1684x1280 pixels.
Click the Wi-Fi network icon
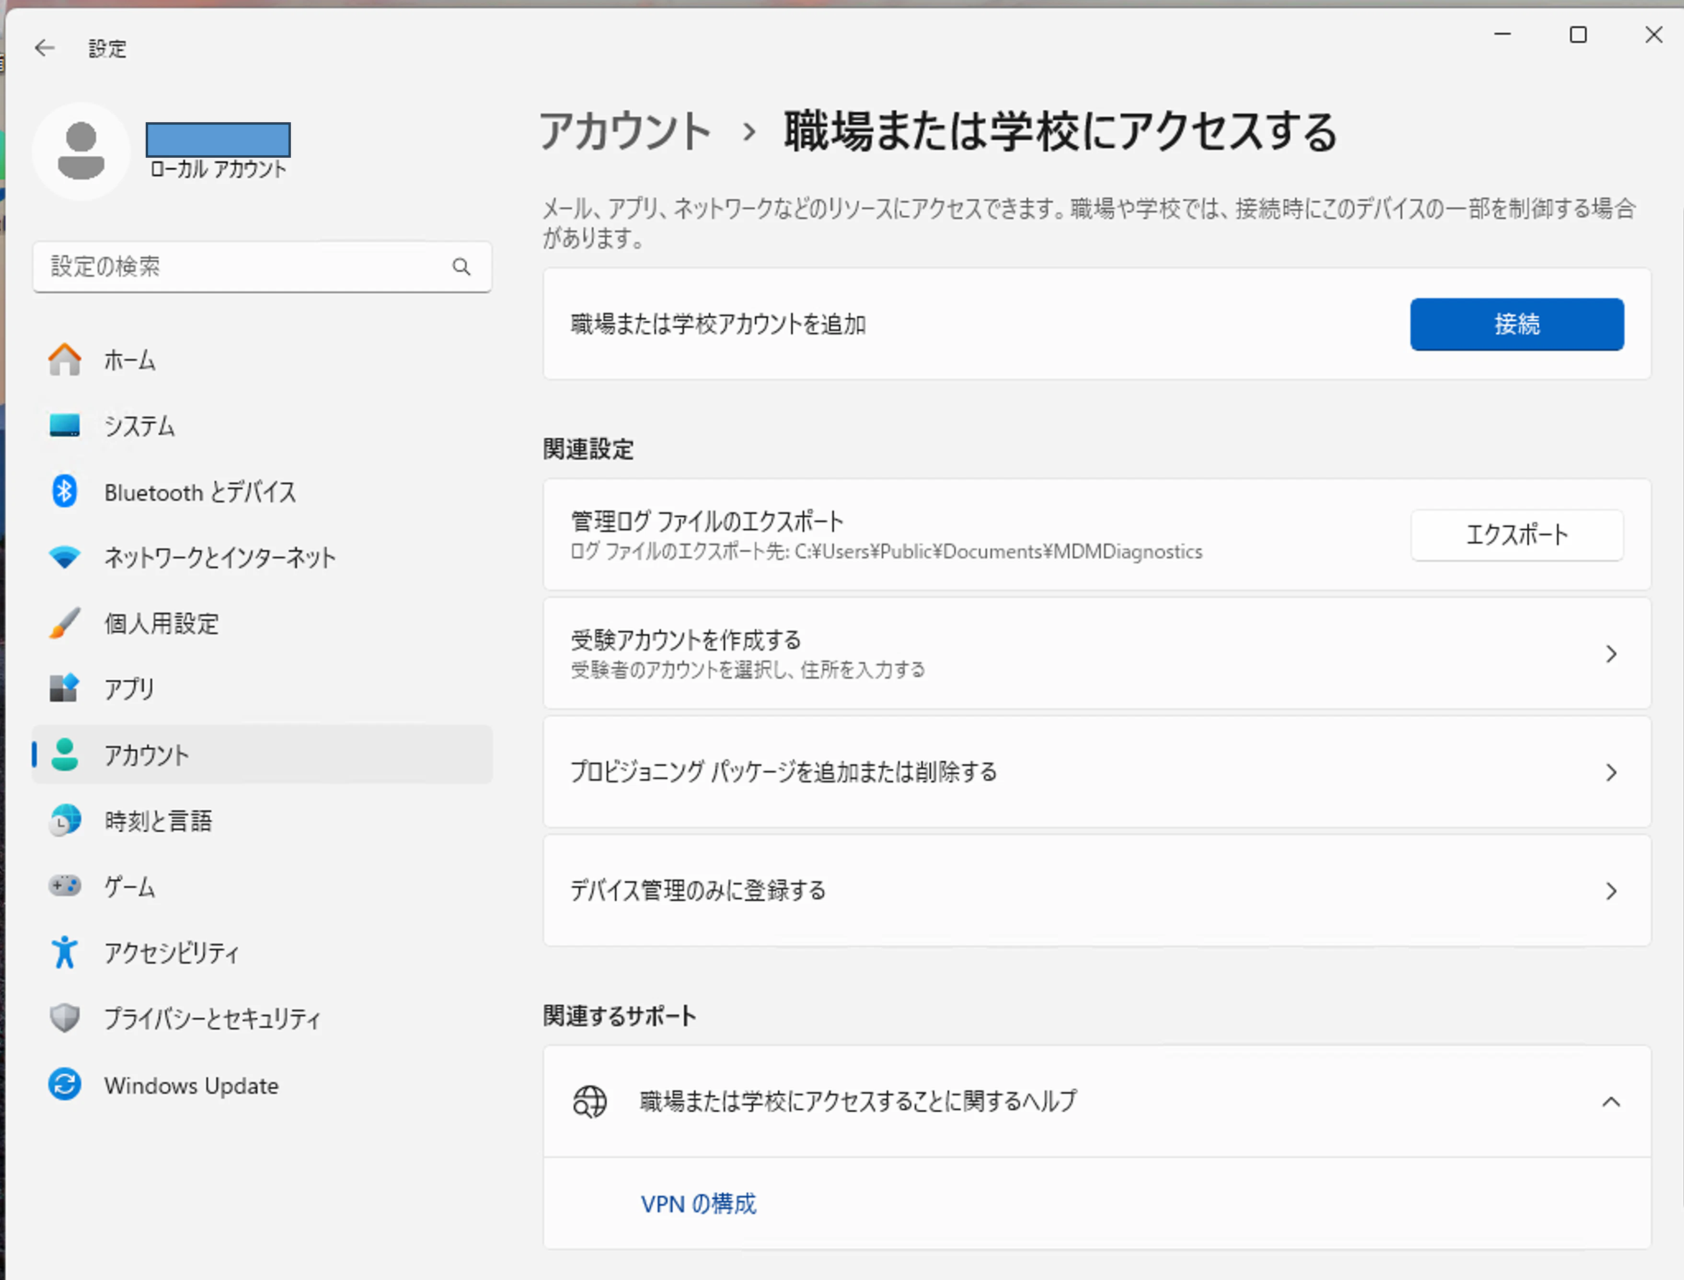pyautogui.click(x=65, y=557)
